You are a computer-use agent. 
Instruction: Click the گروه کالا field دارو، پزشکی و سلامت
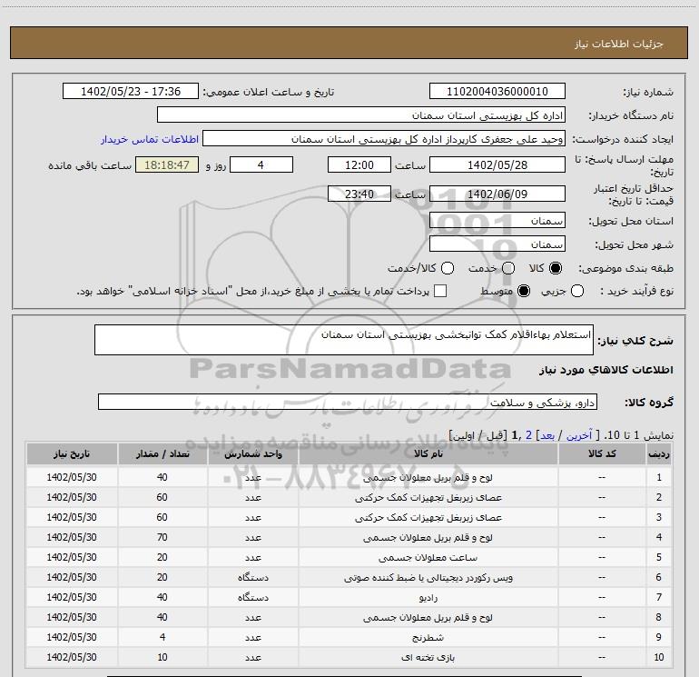pyautogui.click(x=348, y=402)
